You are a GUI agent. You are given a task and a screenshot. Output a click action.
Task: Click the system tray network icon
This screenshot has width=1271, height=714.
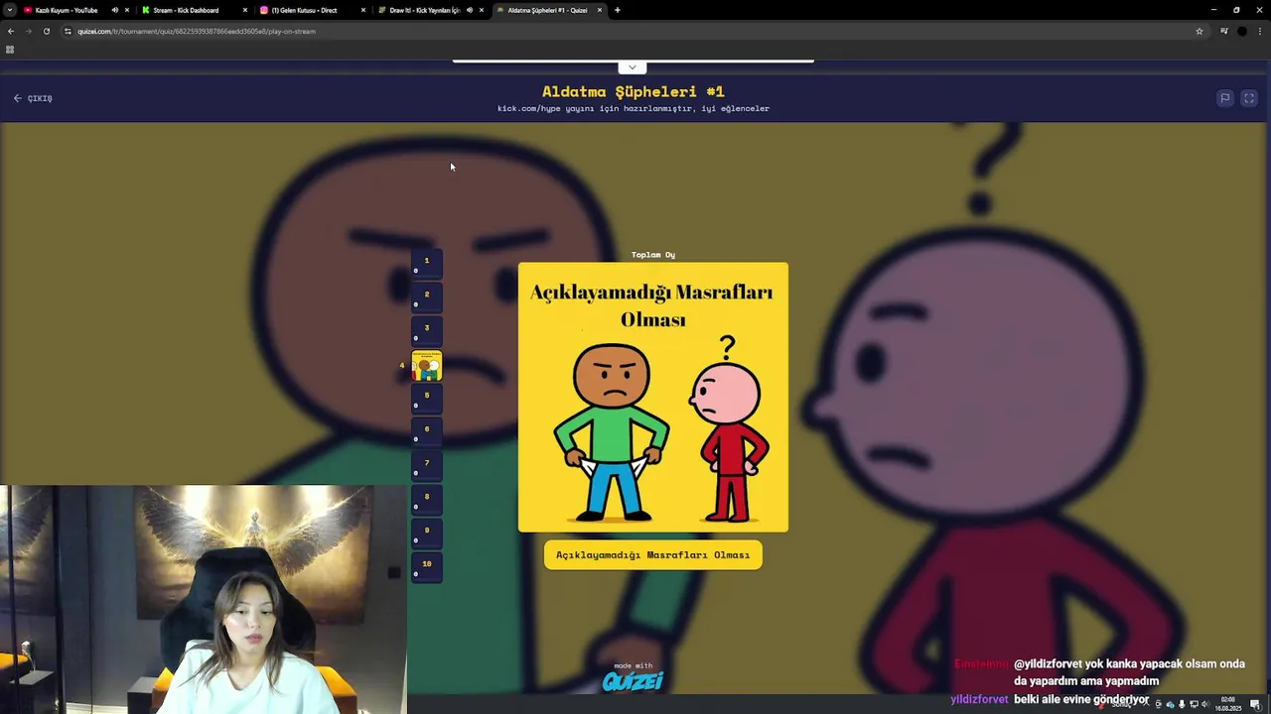click(1194, 704)
